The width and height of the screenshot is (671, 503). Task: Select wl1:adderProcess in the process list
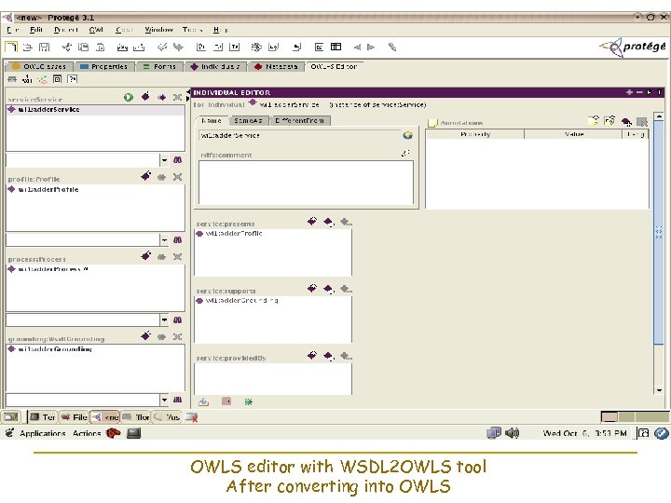pos(95,269)
